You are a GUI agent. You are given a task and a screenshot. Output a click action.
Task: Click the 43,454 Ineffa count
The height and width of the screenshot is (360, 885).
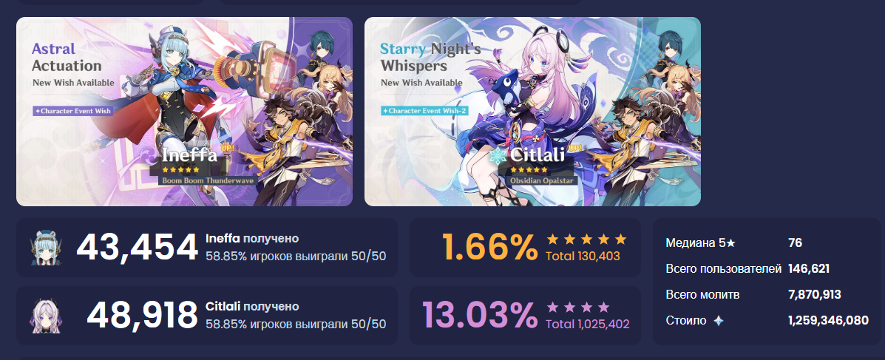coord(138,248)
